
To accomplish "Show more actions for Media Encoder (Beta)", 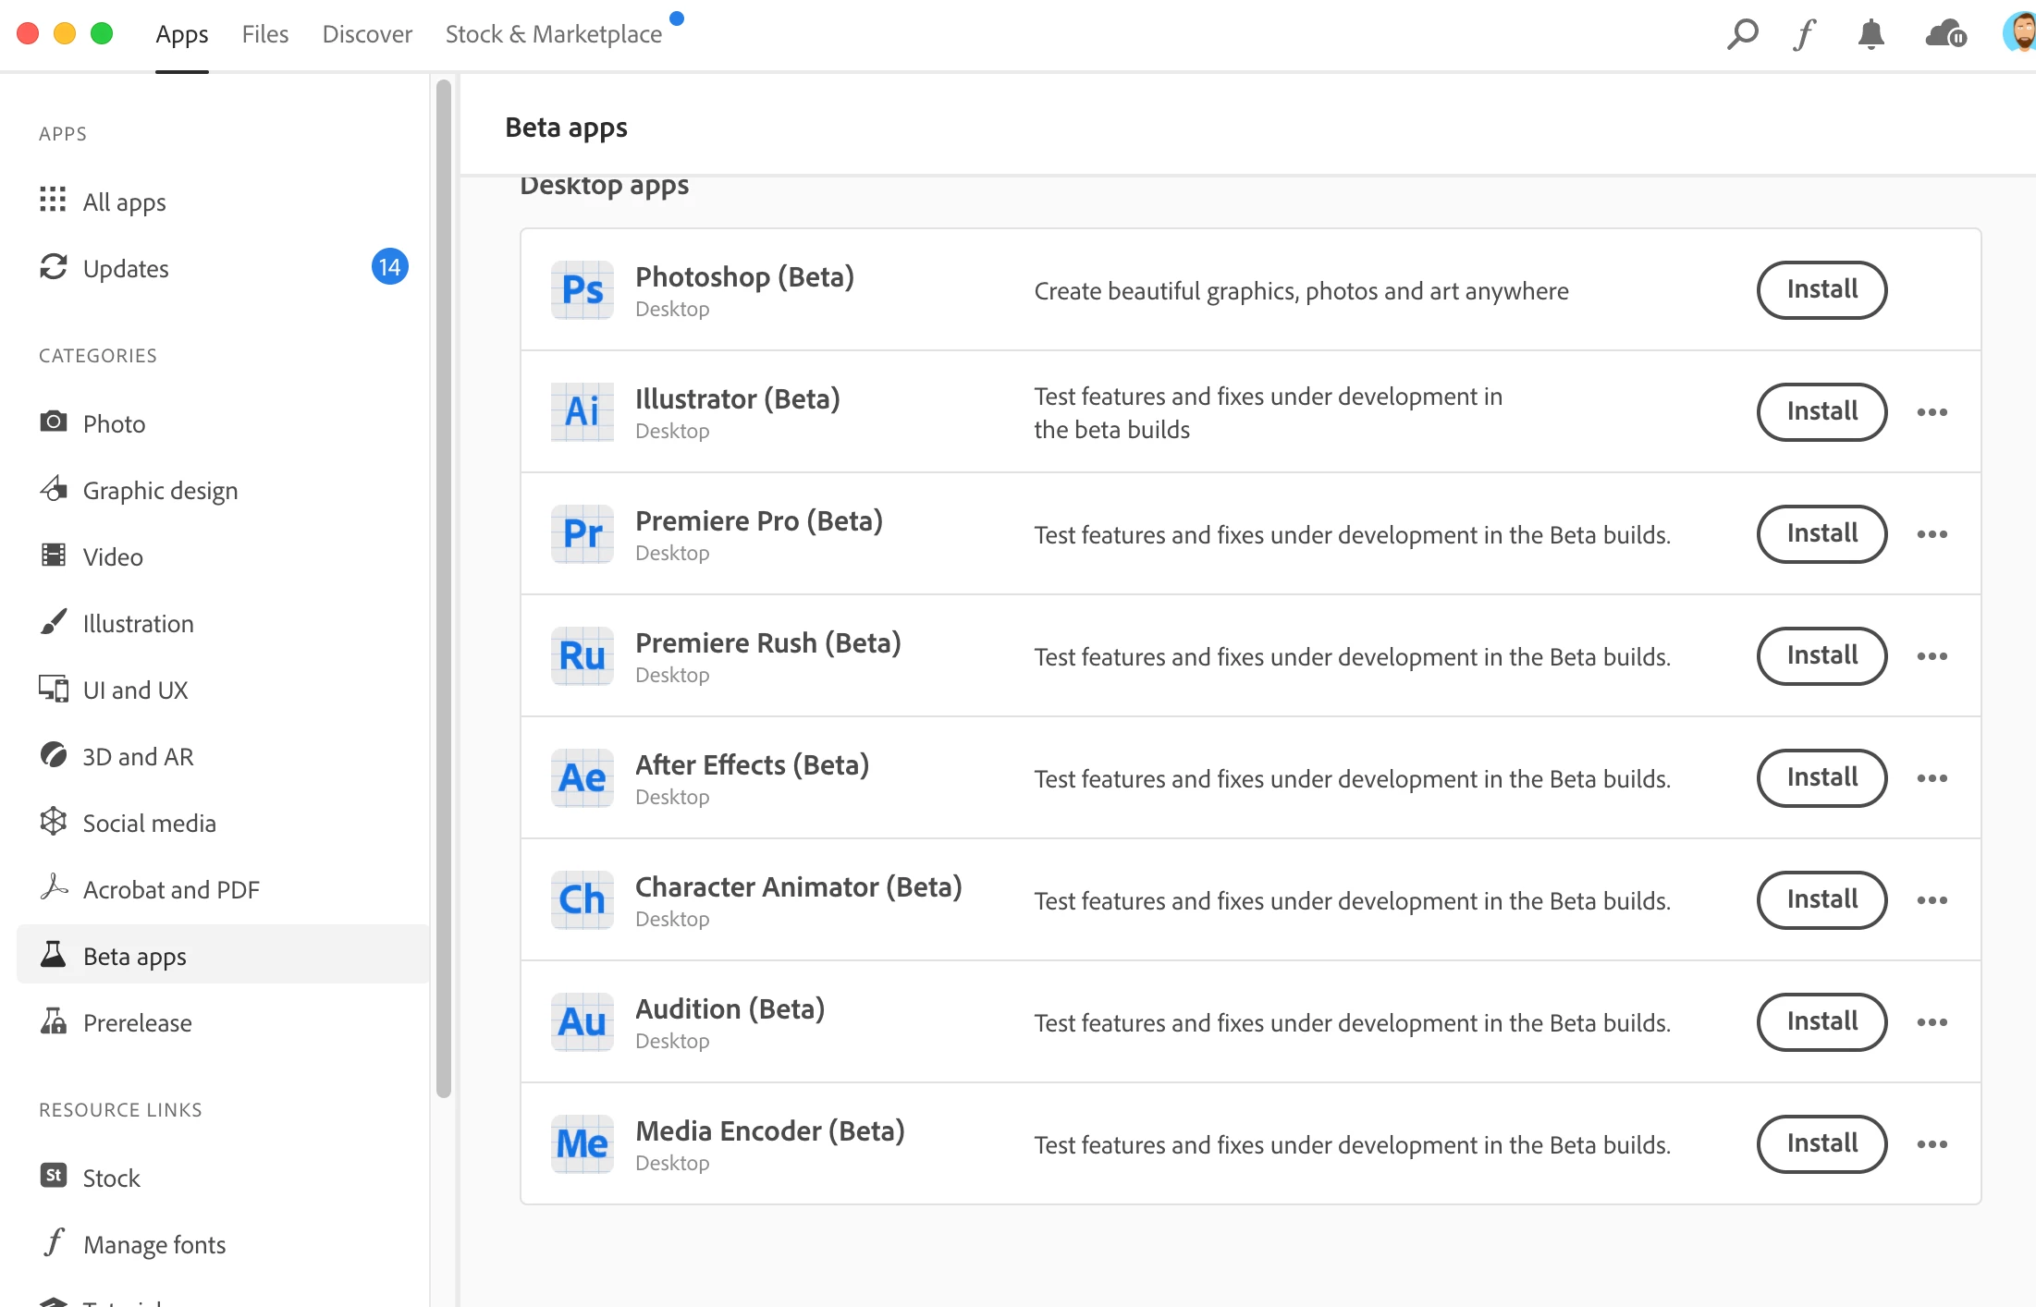I will click(x=1932, y=1144).
